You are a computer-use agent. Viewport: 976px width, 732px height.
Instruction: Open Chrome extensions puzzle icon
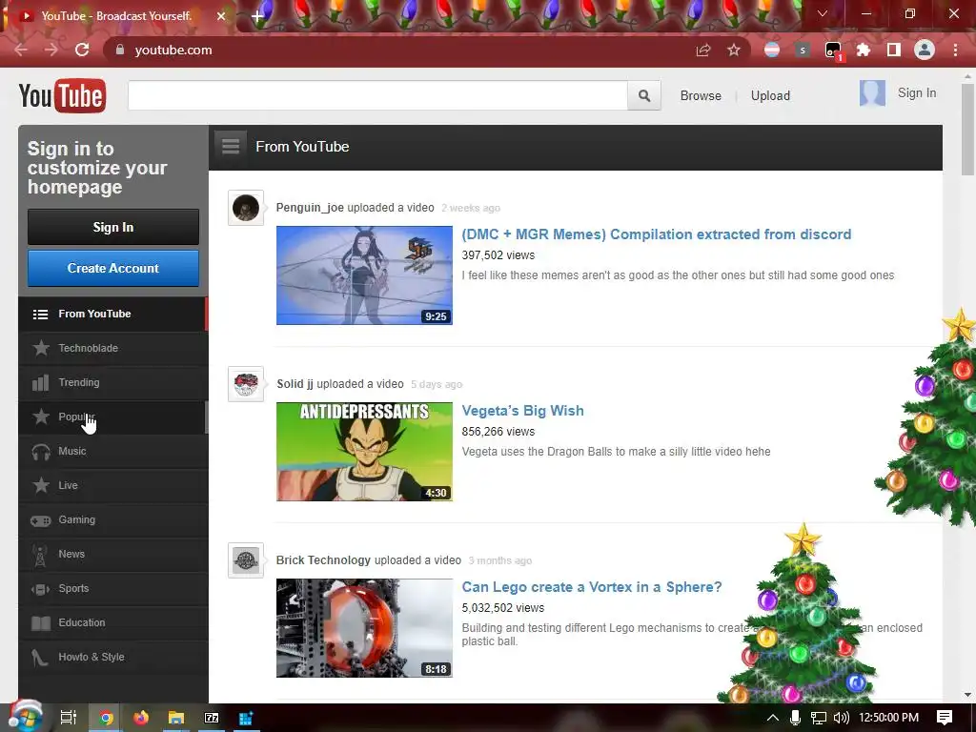[x=864, y=50]
